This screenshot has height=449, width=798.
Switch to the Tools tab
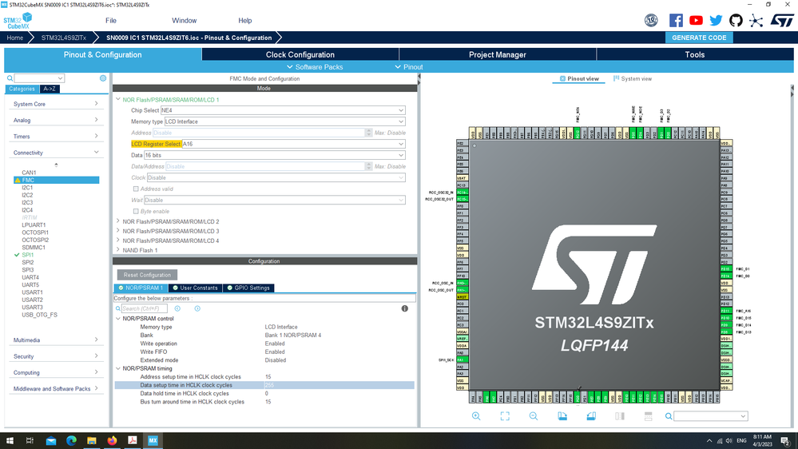click(x=695, y=54)
